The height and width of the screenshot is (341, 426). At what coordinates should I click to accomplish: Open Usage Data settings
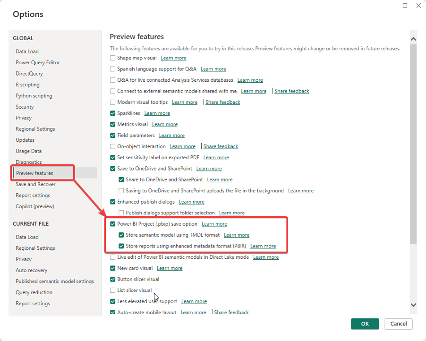tap(28, 151)
